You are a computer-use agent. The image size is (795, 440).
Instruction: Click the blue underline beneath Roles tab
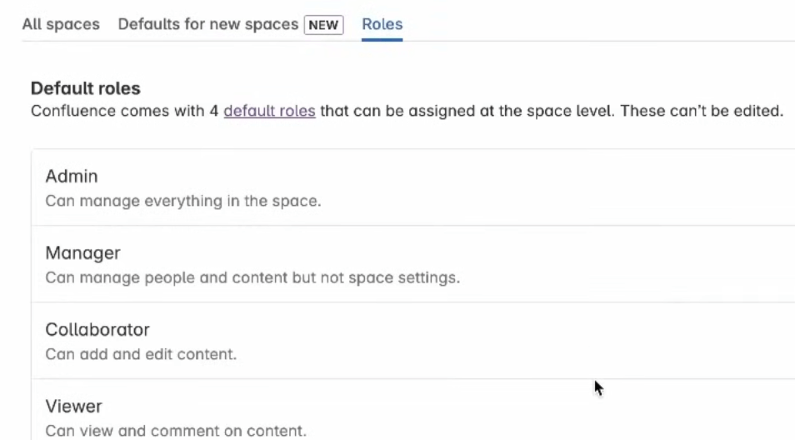(x=382, y=39)
